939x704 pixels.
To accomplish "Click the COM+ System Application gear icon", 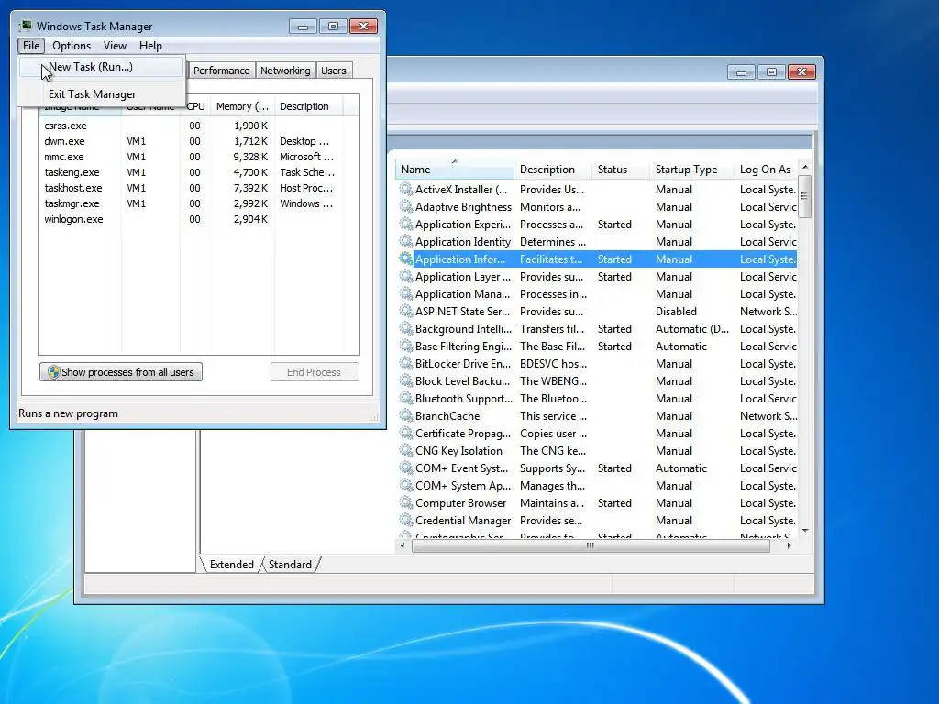I will [x=406, y=484].
